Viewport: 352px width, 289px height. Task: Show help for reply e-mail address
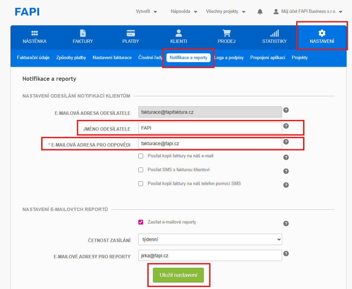[286, 142]
